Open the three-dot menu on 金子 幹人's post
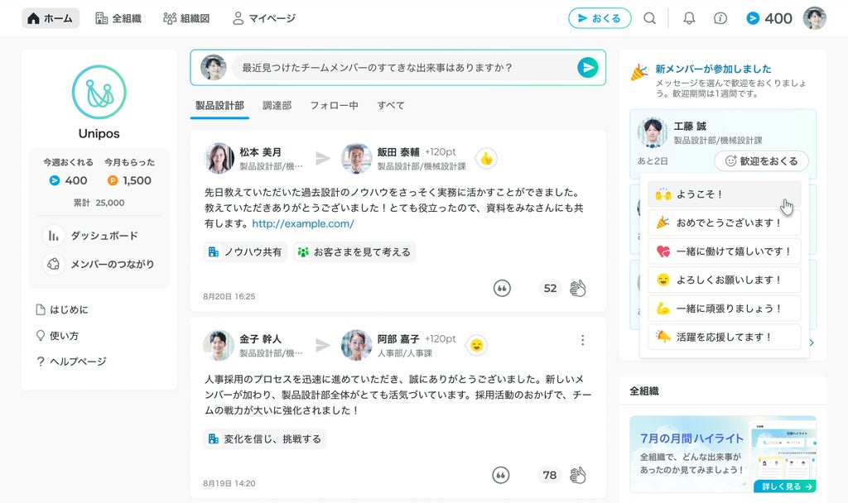This screenshot has height=503, width=848. (582, 340)
